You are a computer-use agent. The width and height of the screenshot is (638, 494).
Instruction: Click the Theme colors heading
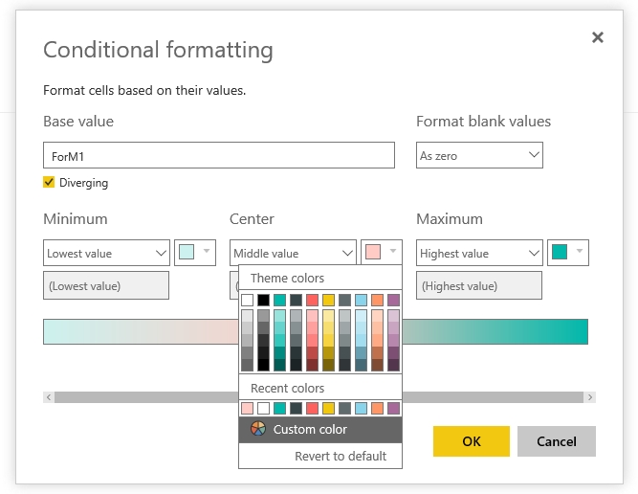tap(287, 279)
